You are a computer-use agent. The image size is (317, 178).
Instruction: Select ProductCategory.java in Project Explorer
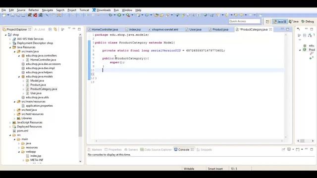point(44,89)
